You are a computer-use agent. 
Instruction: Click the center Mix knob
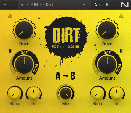coord(65,93)
